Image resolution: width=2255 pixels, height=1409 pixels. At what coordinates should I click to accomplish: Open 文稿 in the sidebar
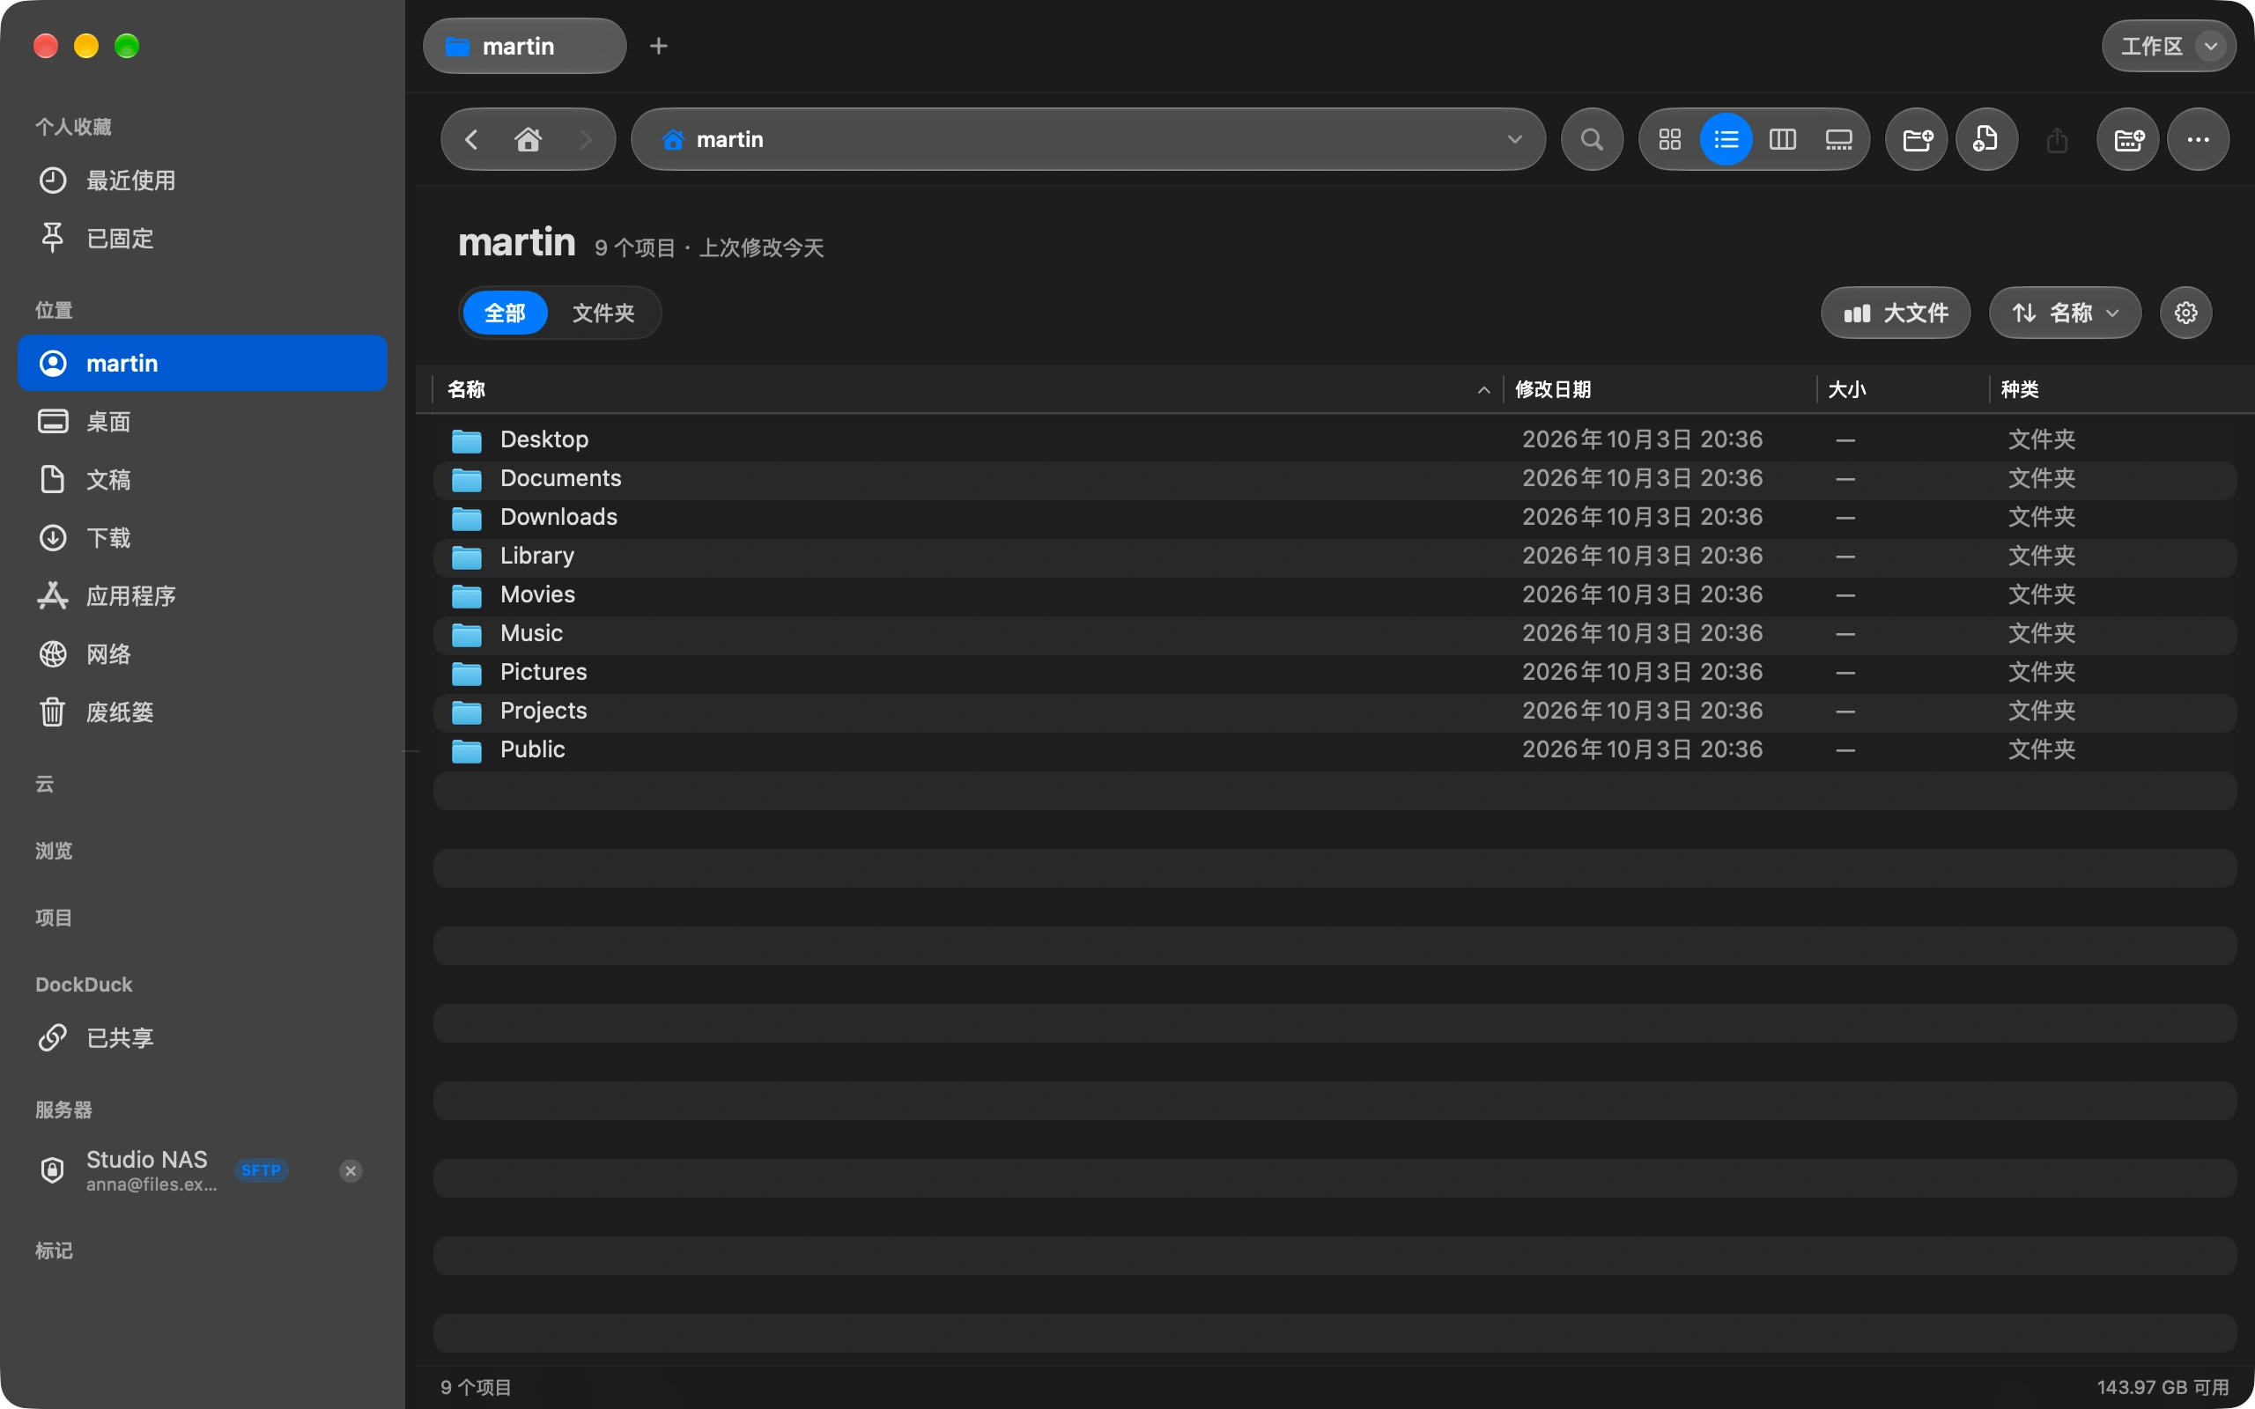pos(203,480)
